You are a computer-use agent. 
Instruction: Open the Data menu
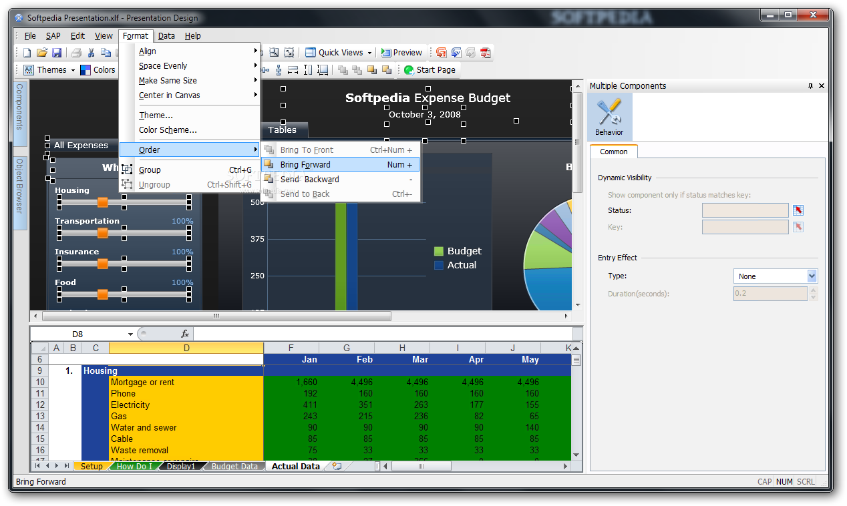pos(166,36)
